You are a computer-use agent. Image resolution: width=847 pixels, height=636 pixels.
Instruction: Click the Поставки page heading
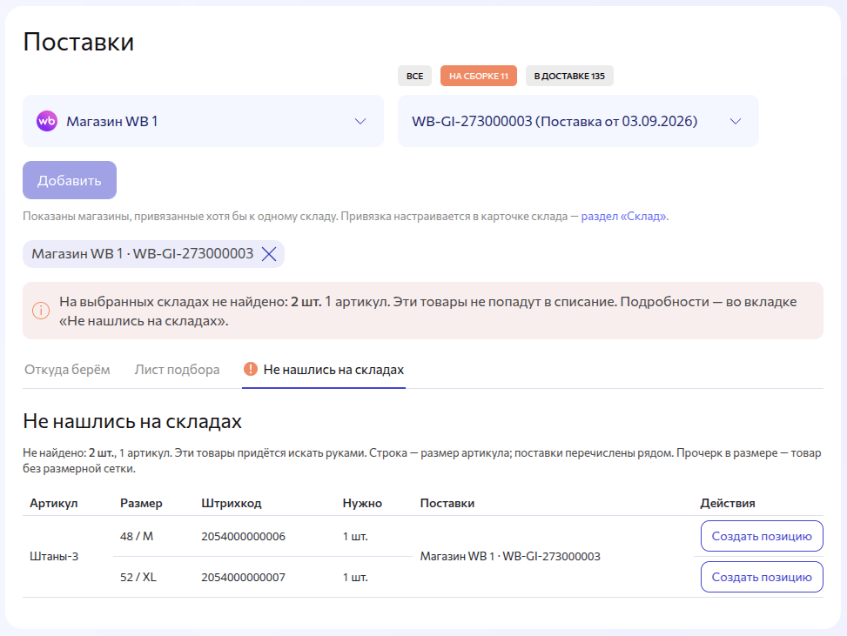point(78,42)
